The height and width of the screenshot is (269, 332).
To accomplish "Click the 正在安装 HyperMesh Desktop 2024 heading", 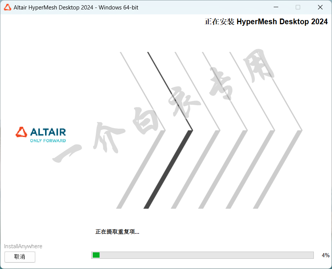I will (x=266, y=22).
